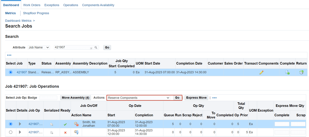Switch to the Dashboard tab
309x137 pixels.
point(11,5)
